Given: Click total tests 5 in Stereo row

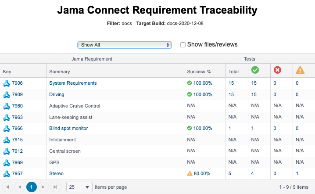Looking at the screenshot, I should coord(230,173).
